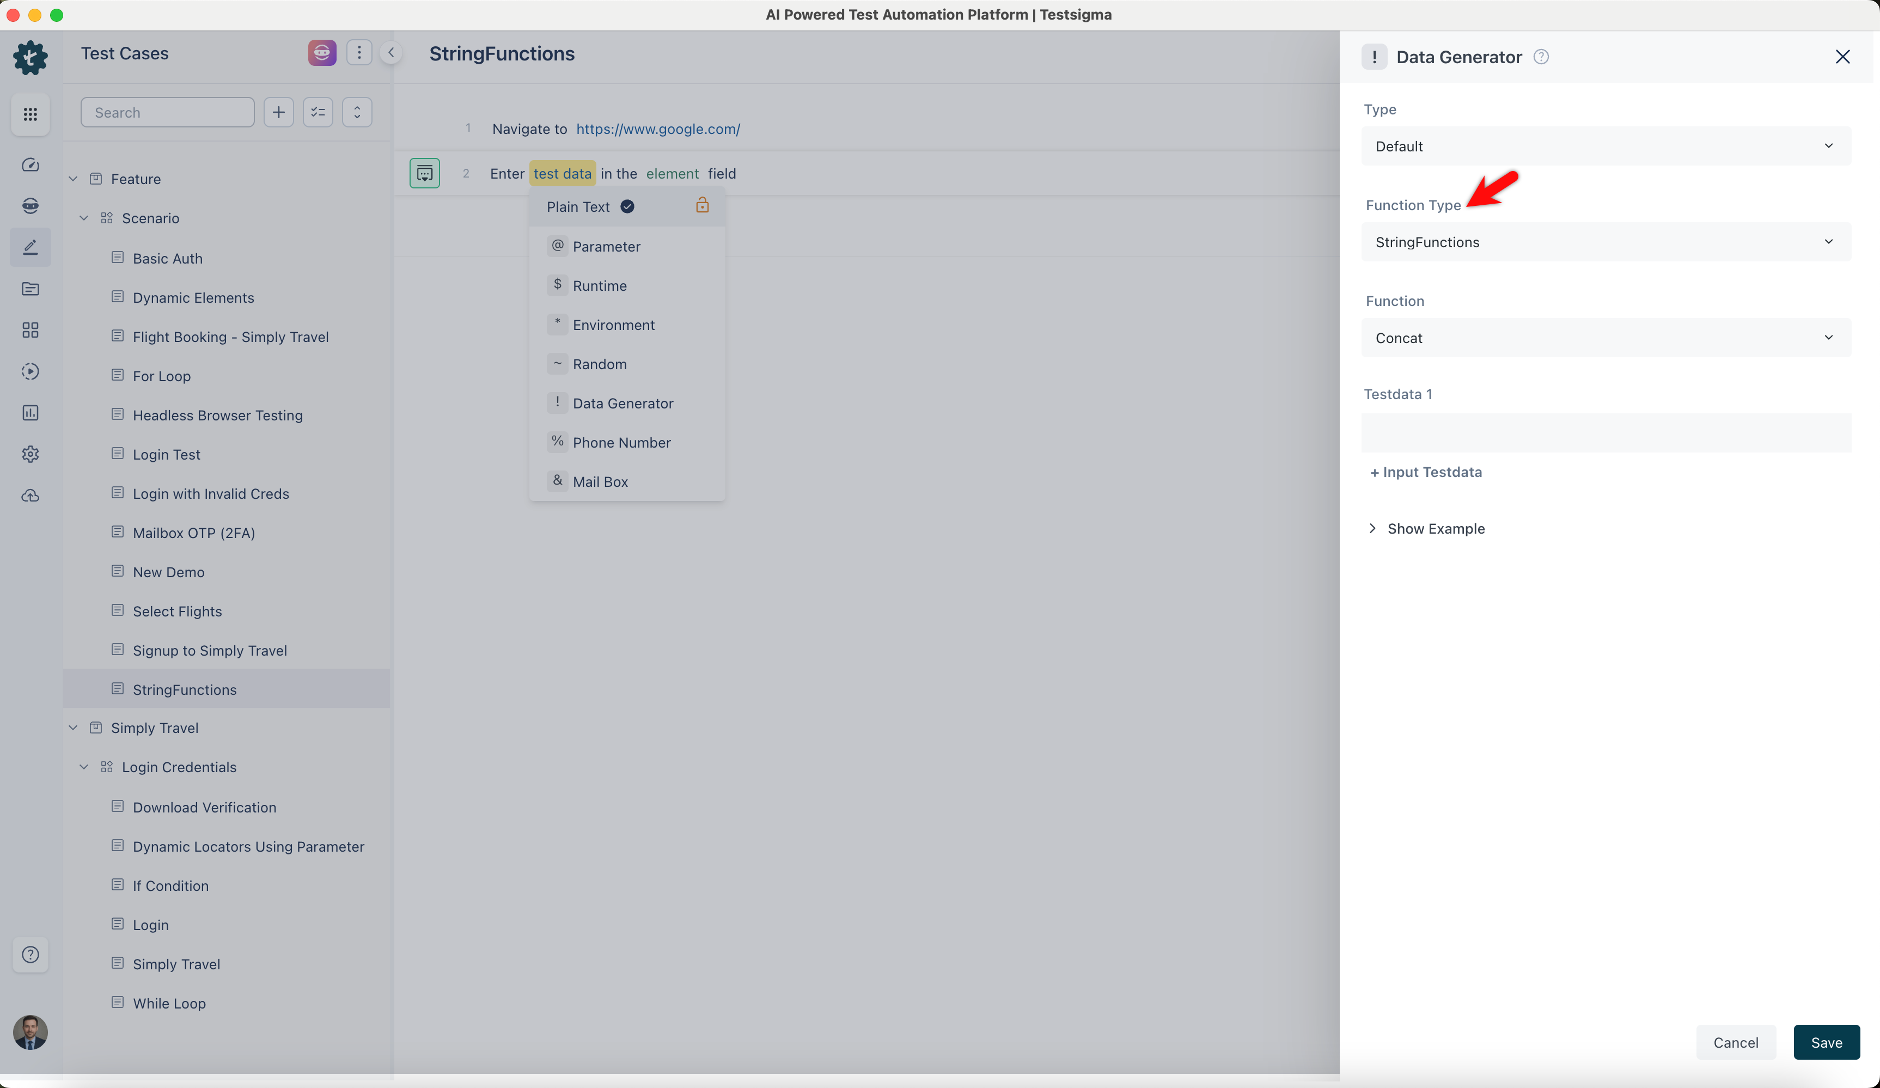1880x1088 pixels.
Task: Focus the Testdata 1 input field
Action: (x=1606, y=433)
